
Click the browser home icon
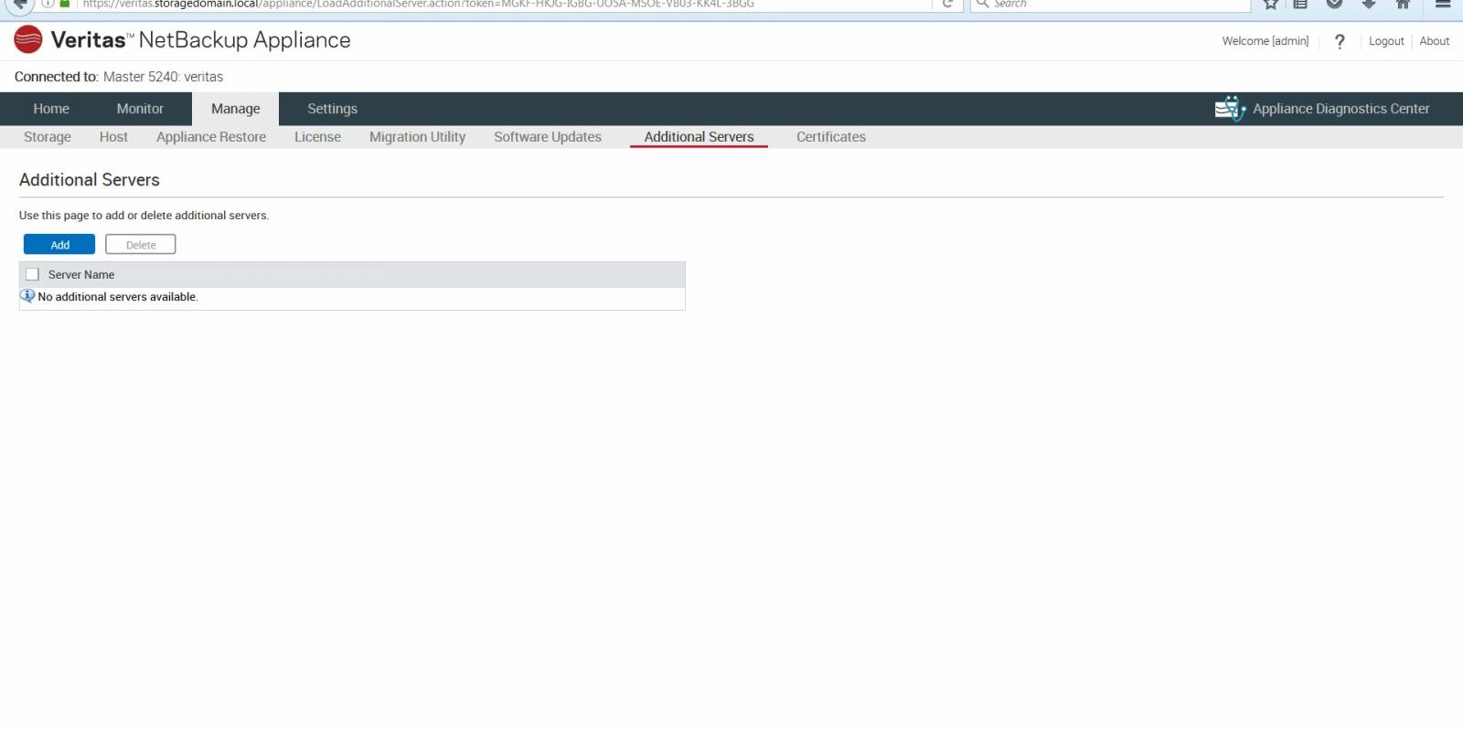[x=1404, y=4]
